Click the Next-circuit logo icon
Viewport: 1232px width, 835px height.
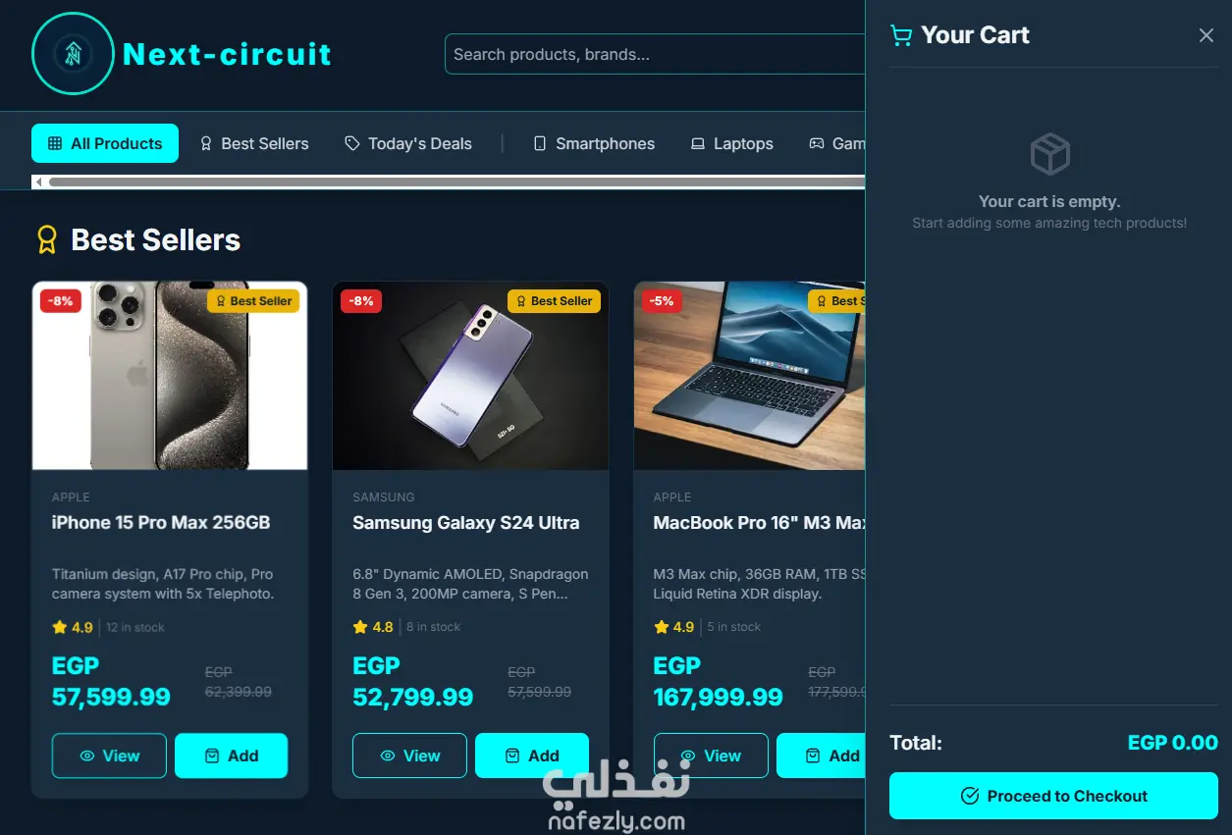click(x=73, y=54)
